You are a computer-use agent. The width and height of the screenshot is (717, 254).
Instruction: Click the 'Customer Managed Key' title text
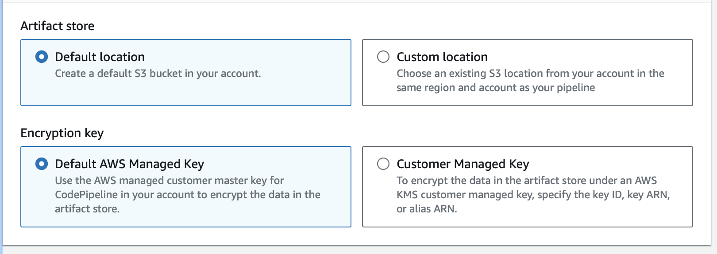pyautogui.click(x=463, y=164)
